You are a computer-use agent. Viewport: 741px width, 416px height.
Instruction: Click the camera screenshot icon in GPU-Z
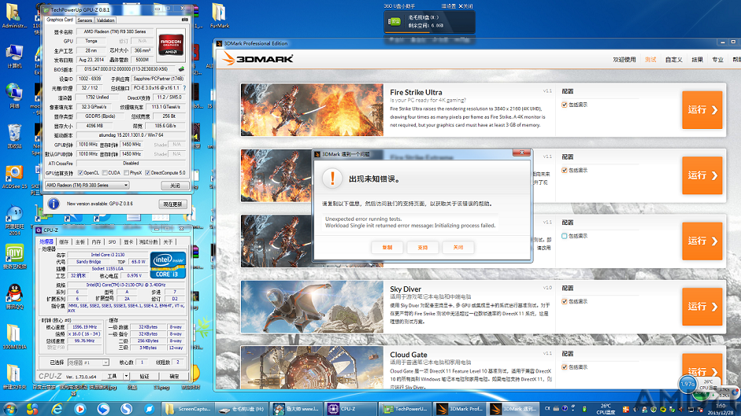tap(184, 20)
